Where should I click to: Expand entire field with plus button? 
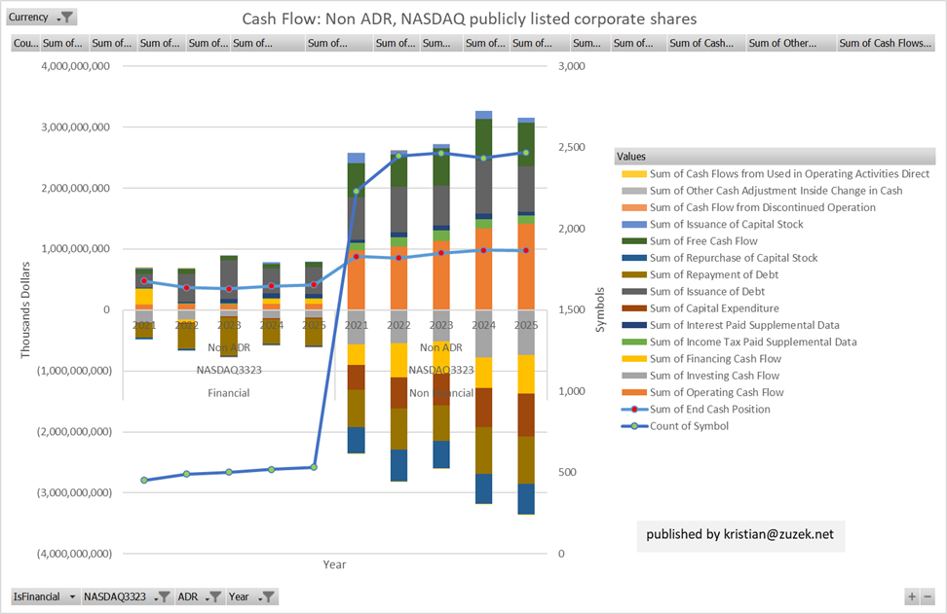[x=912, y=596]
